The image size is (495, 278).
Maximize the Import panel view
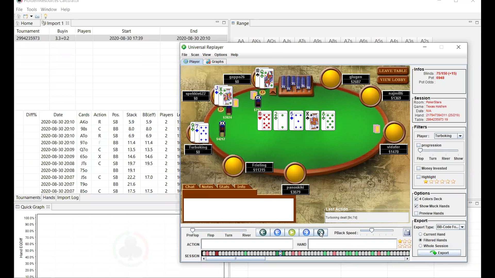224,22
